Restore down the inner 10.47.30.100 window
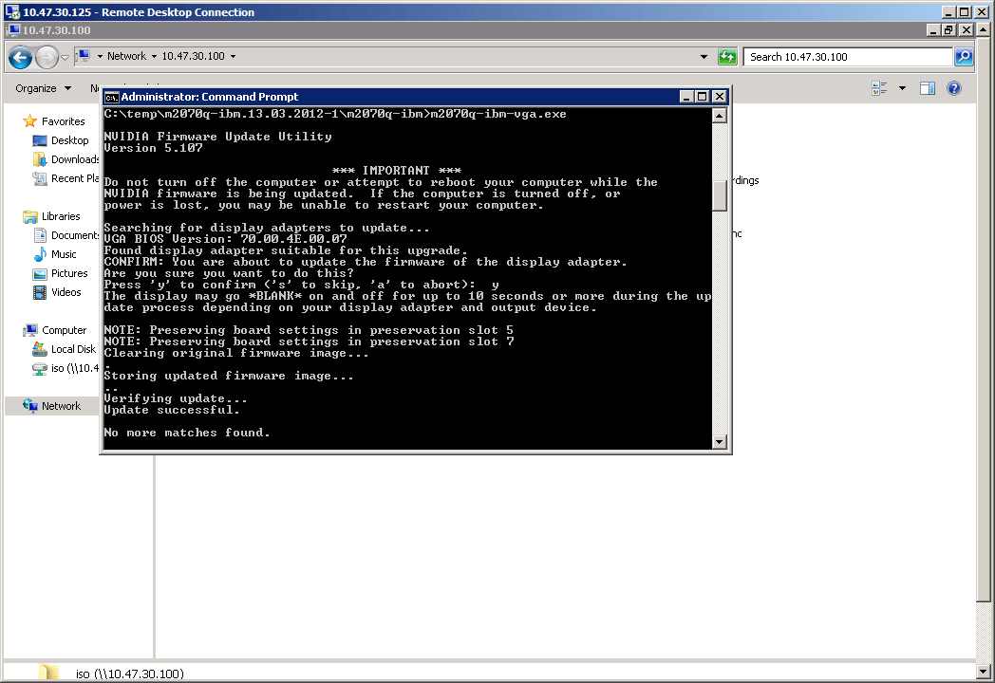This screenshot has height=683, width=995. click(949, 29)
